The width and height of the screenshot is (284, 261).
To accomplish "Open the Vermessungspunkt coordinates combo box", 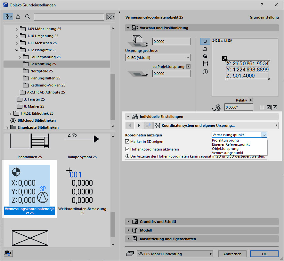I will point(239,135).
